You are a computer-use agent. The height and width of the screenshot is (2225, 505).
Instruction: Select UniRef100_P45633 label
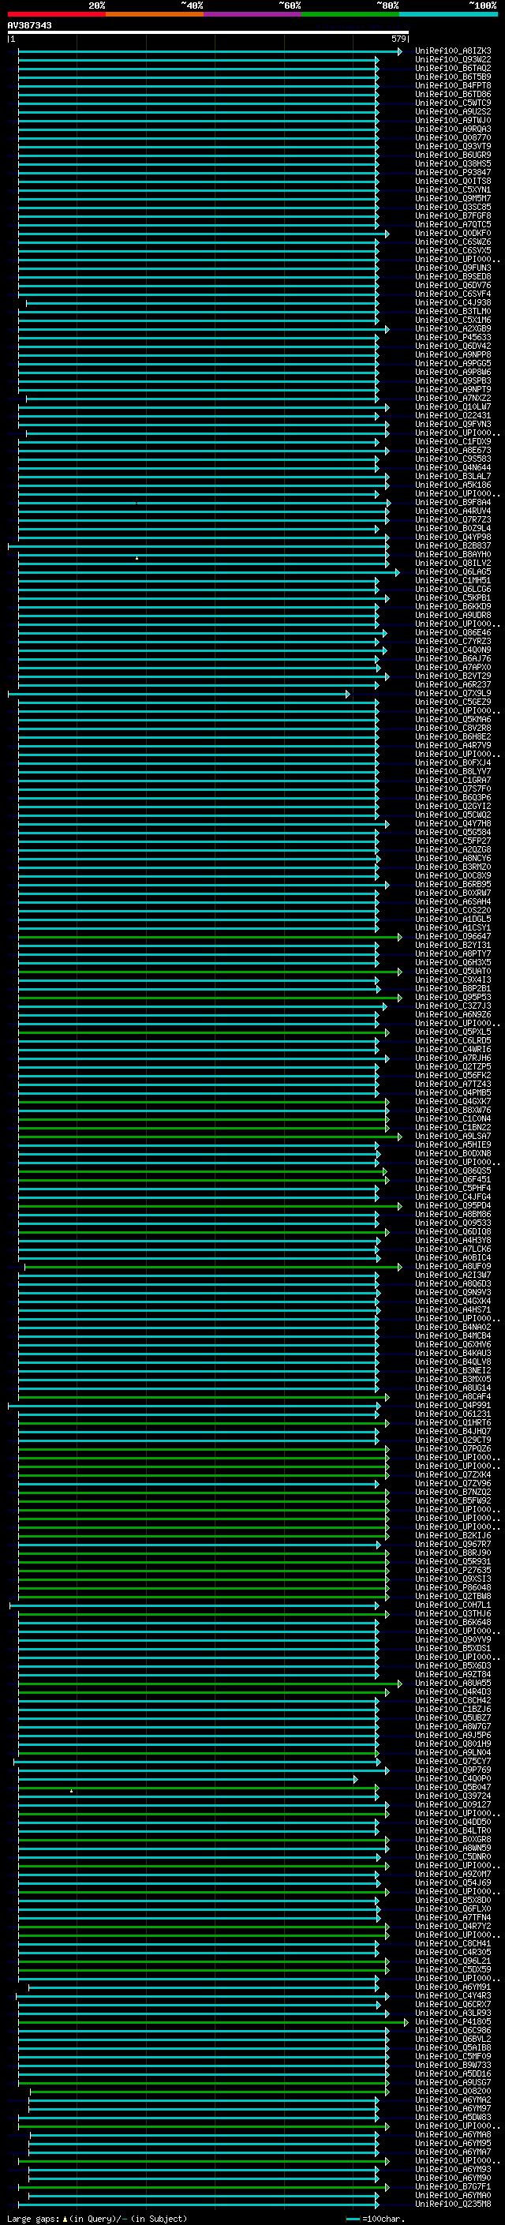(x=453, y=338)
